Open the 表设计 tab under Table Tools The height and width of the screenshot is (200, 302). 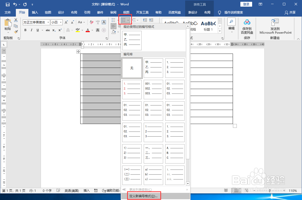click(193, 12)
